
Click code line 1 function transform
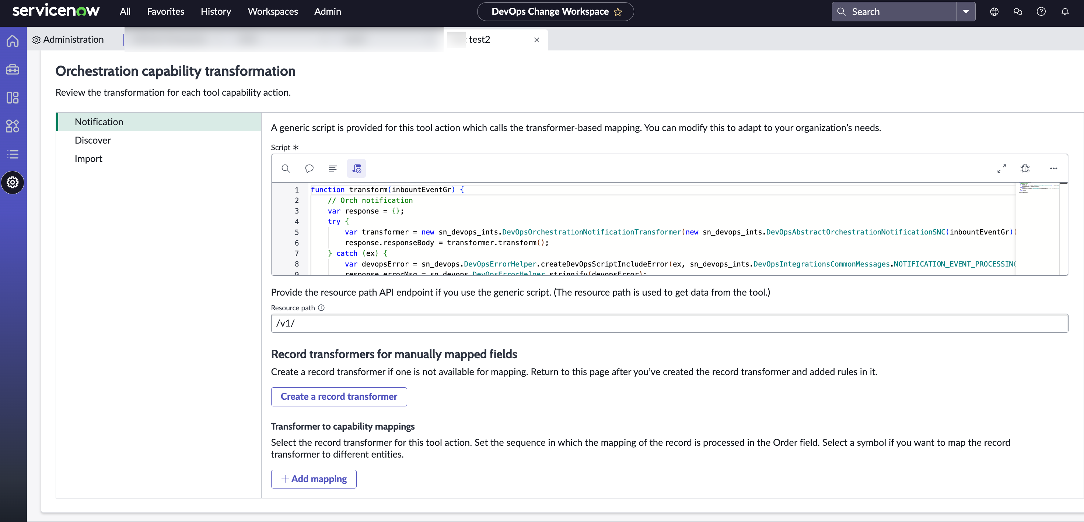point(387,190)
